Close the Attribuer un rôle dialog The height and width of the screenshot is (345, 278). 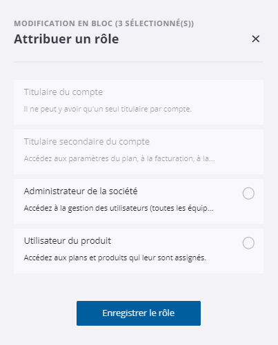click(x=256, y=39)
